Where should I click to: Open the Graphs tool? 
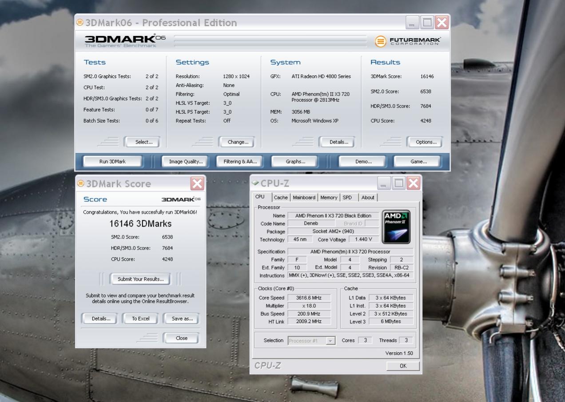(295, 162)
